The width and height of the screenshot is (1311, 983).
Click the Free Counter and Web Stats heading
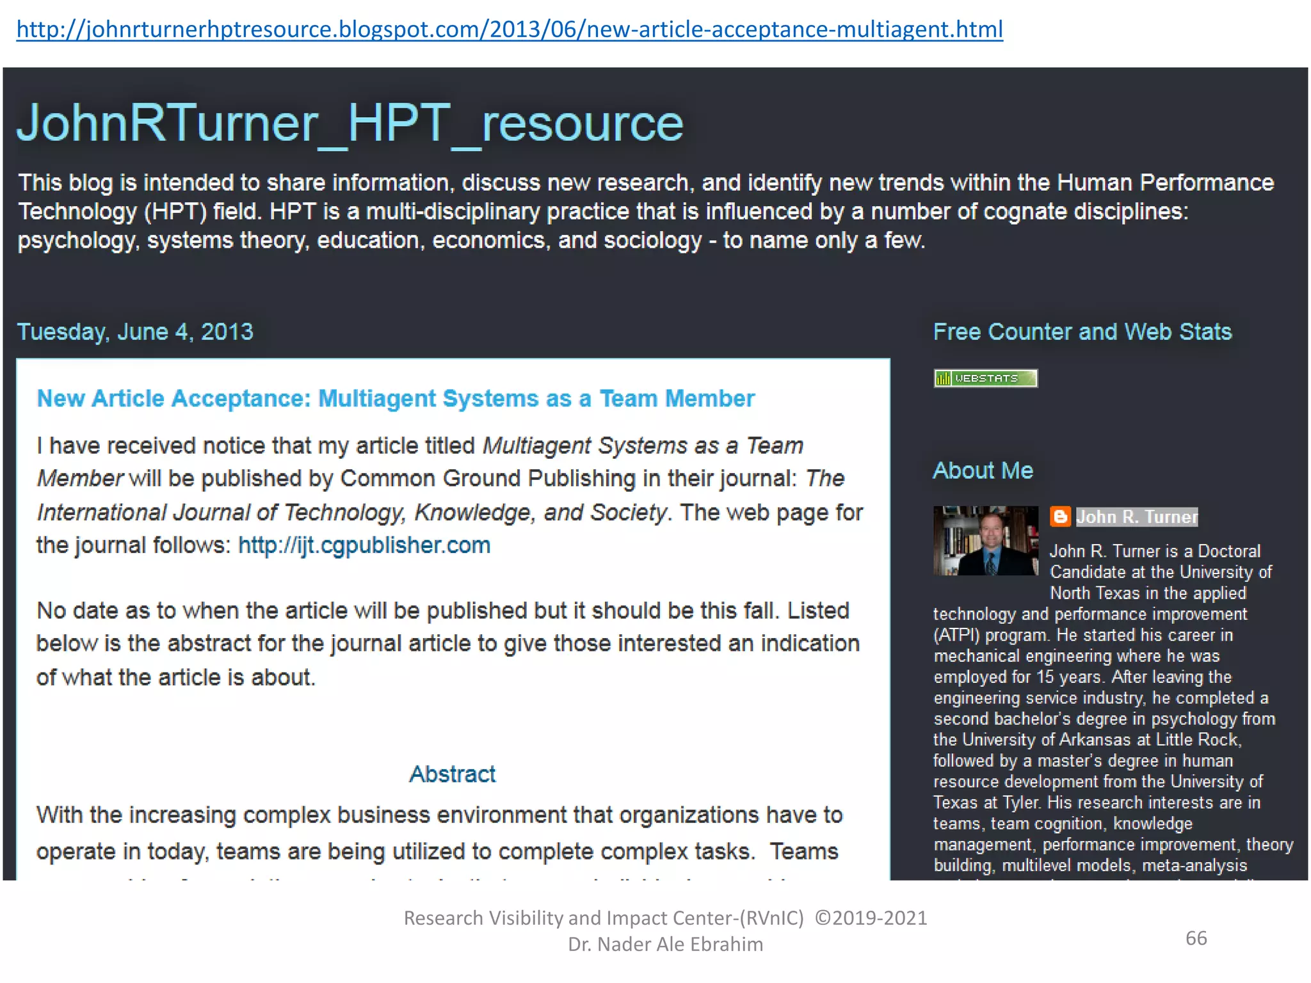1082,332
